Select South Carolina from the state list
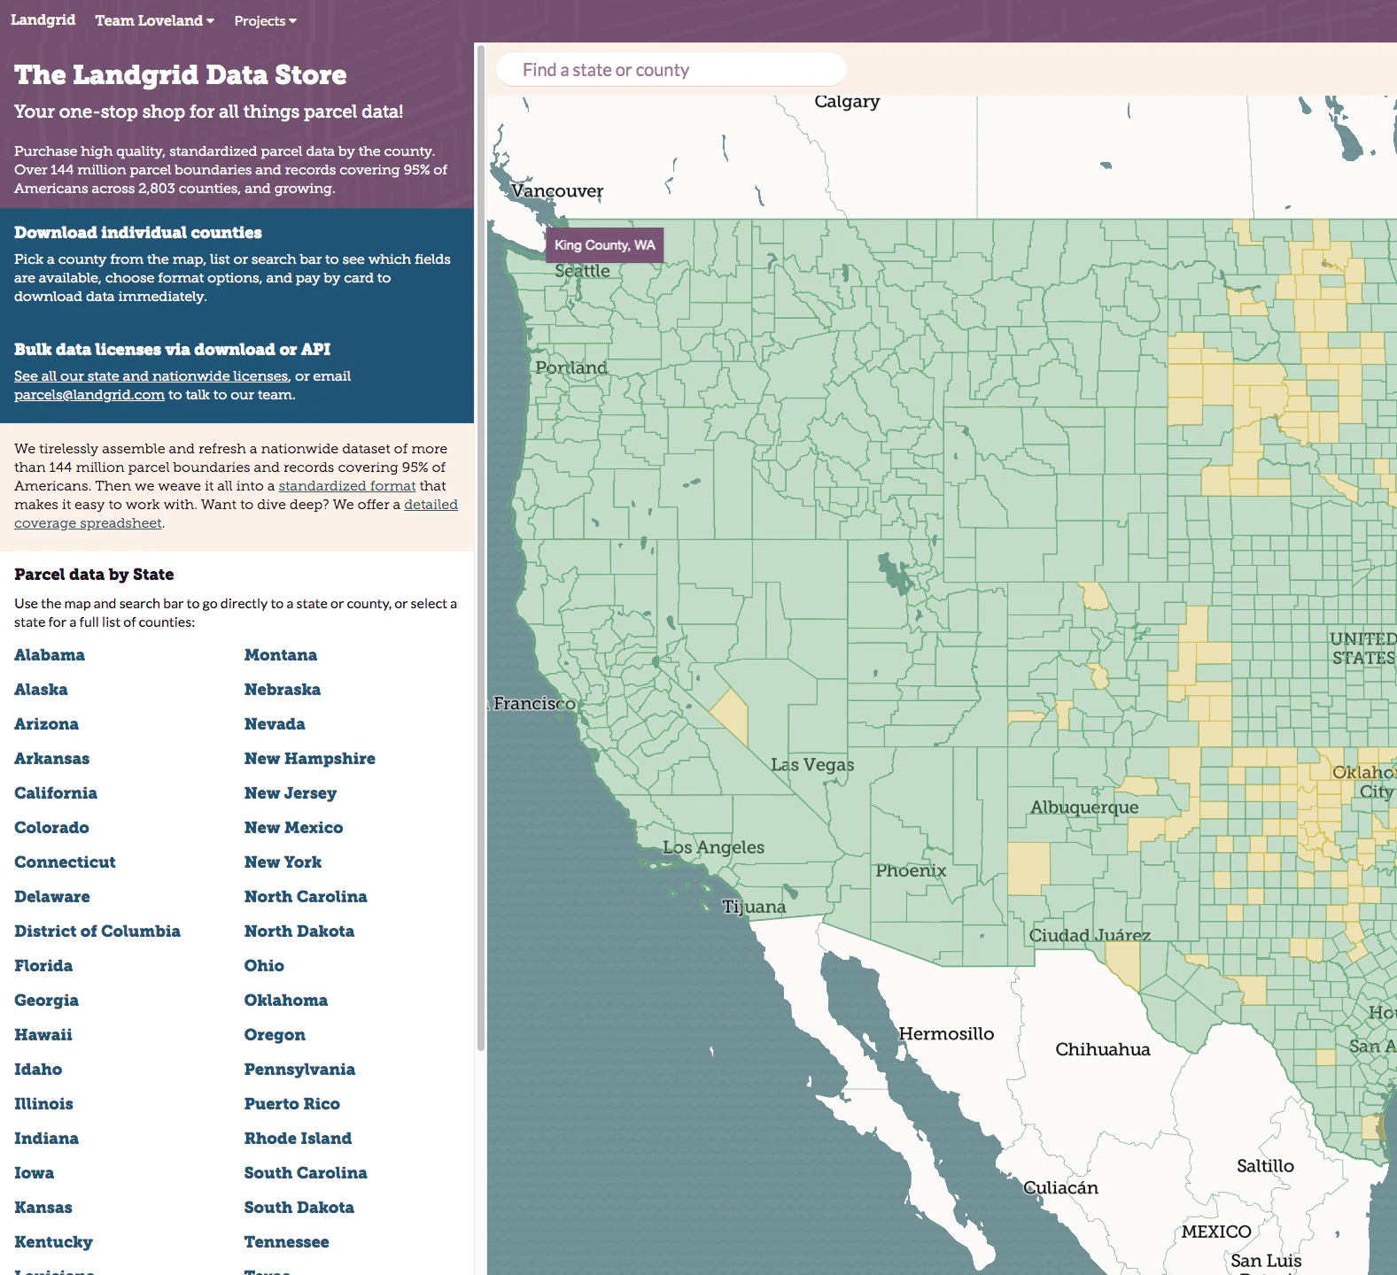Viewport: 1397px width, 1275px height. click(306, 1173)
